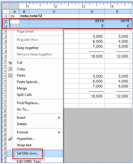Click the Copy pages icon

click(10, 69)
